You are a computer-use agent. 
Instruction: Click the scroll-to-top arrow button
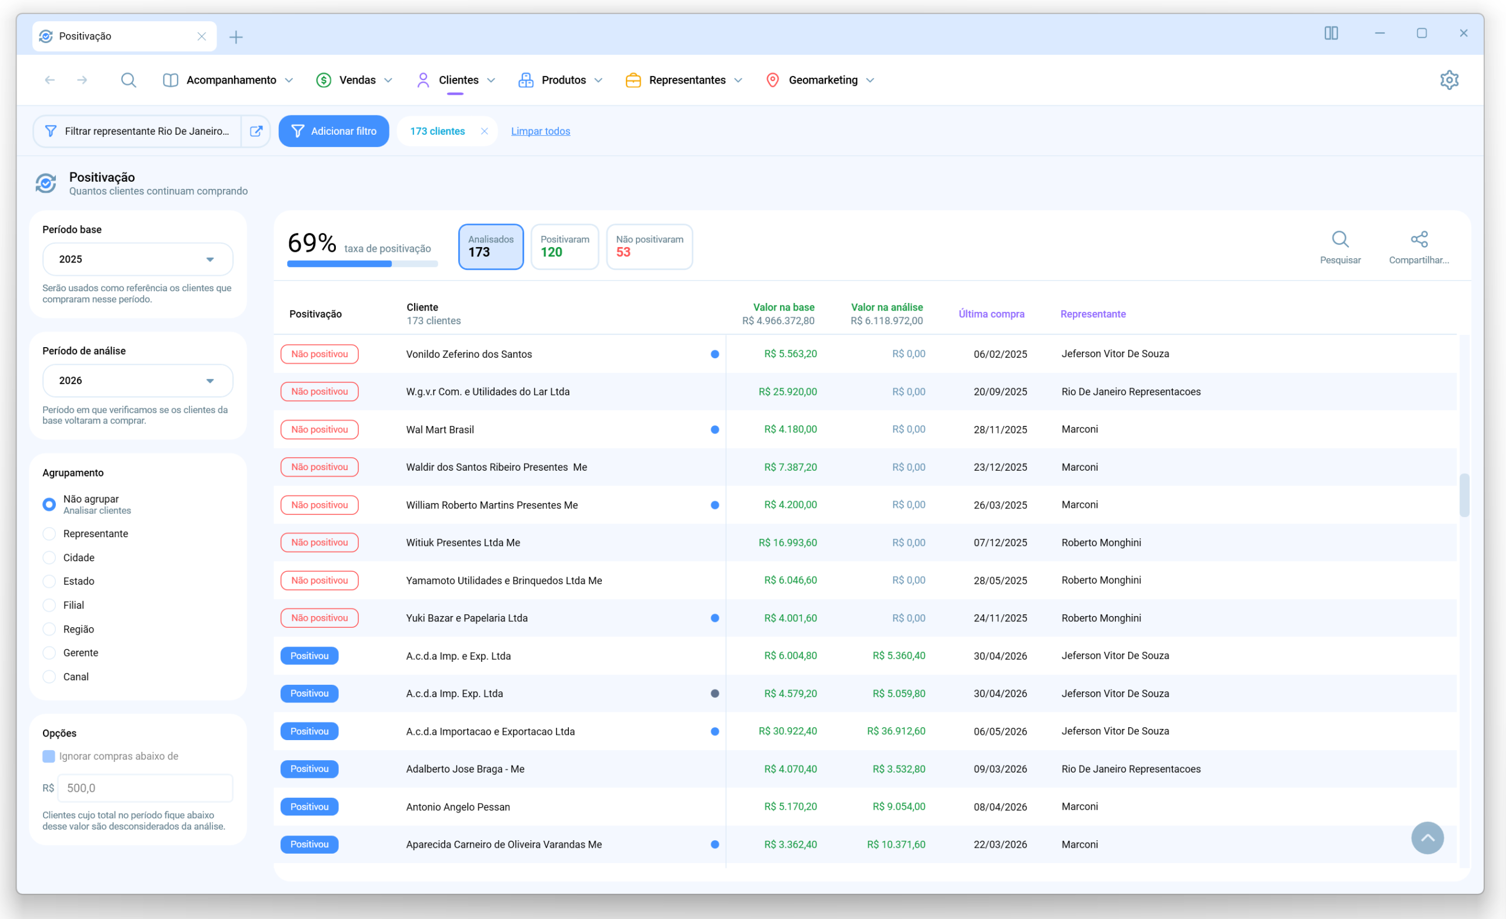1427,838
